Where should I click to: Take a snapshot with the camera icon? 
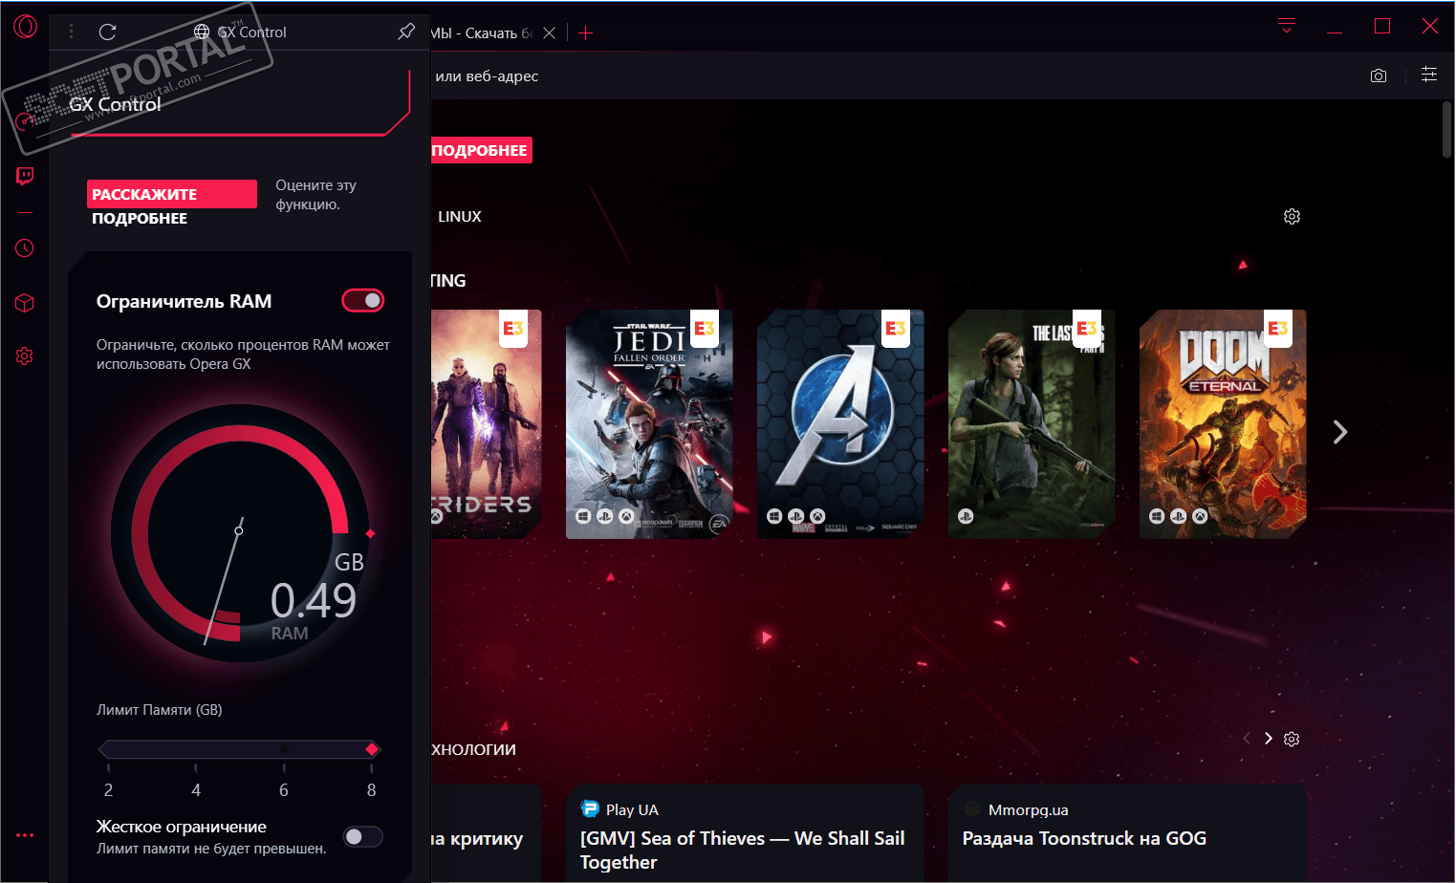pyautogui.click(x=1379, y=75)
